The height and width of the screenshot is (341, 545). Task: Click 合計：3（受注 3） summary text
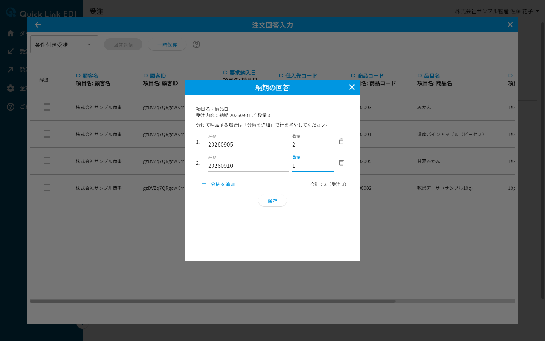click(x=329, y=185)
